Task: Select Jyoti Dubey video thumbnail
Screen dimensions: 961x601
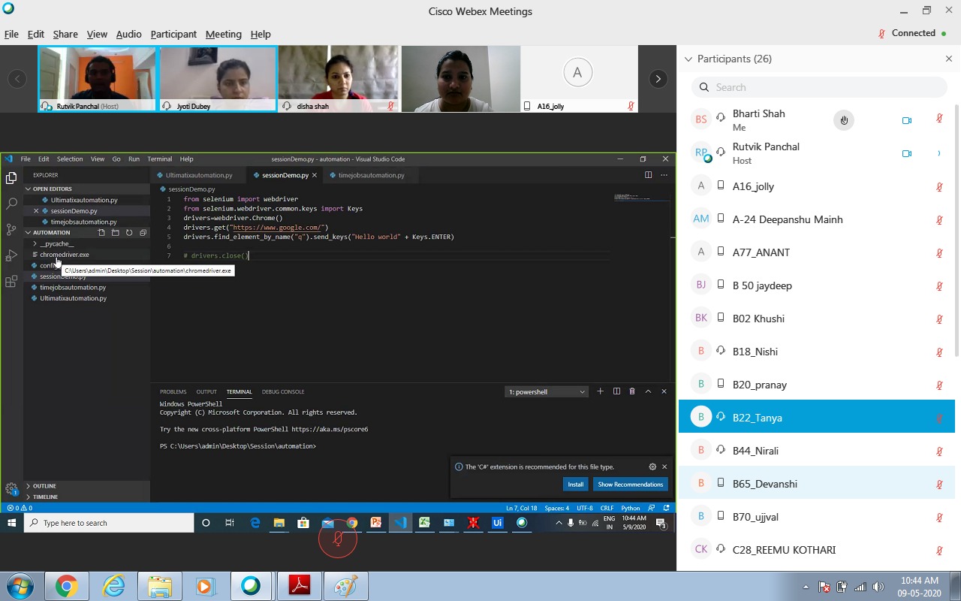Action: [x=218, y=79]
